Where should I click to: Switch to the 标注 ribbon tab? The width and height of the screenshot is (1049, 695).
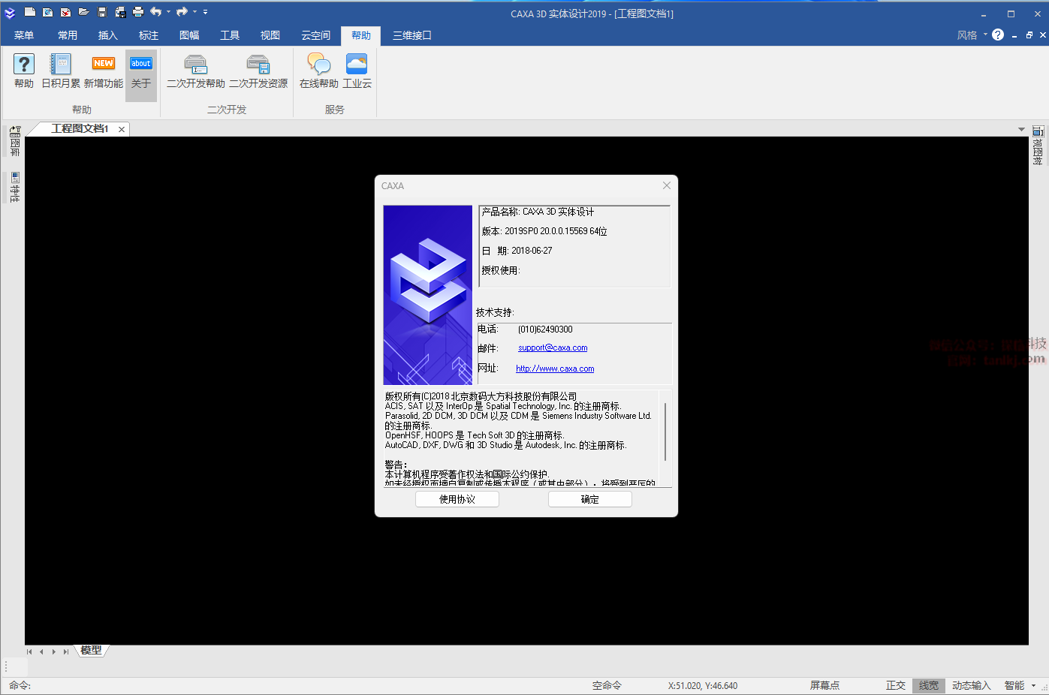(x=149, y=35)
